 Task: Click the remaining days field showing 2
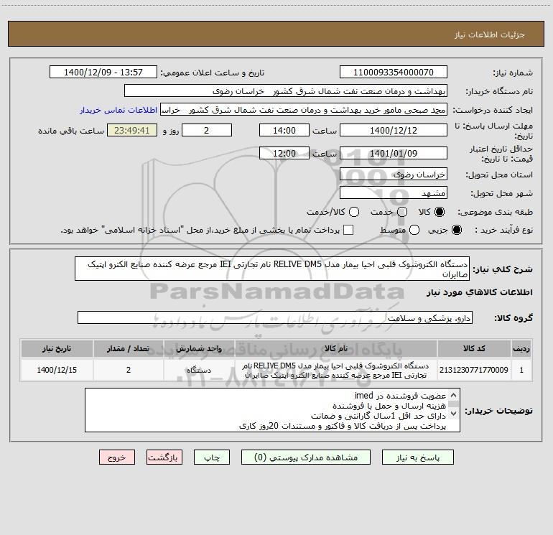tap(207, 130)
